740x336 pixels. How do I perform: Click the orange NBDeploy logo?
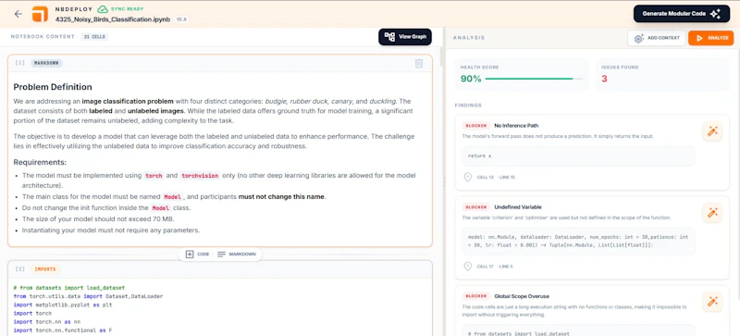pos(40,14)
